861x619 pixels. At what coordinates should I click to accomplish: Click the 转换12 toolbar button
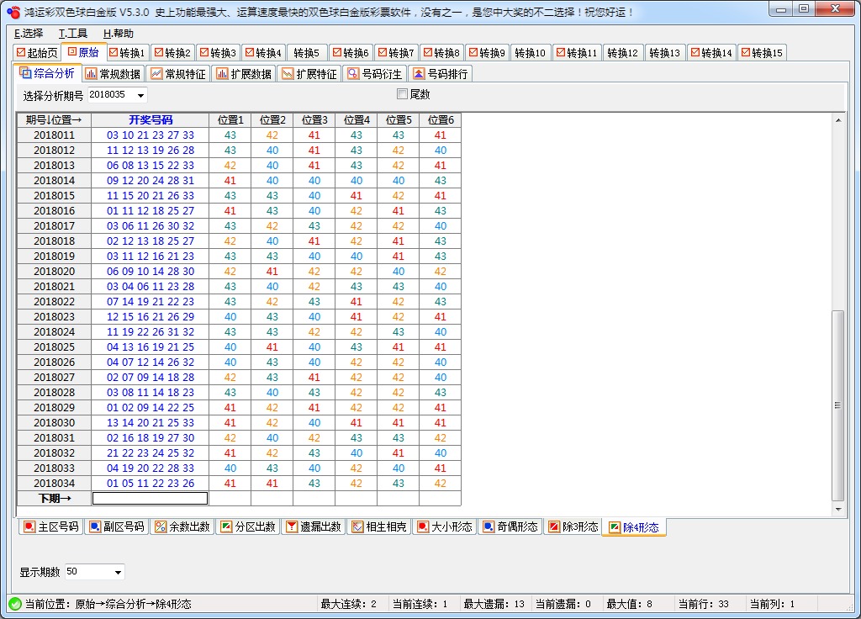(x=622, y=51)
